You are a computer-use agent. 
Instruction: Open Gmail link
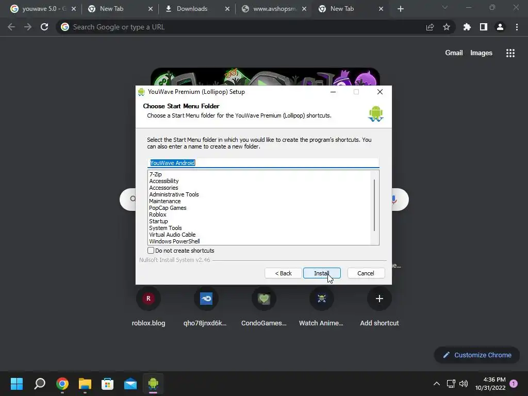(x=454, y=53)
